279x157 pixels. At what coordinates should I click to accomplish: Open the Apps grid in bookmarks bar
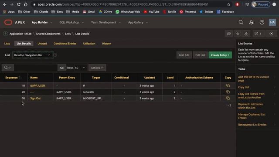(x=9, y=12)
